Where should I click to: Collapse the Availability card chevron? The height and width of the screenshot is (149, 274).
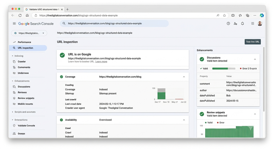(x=184, y=120)
